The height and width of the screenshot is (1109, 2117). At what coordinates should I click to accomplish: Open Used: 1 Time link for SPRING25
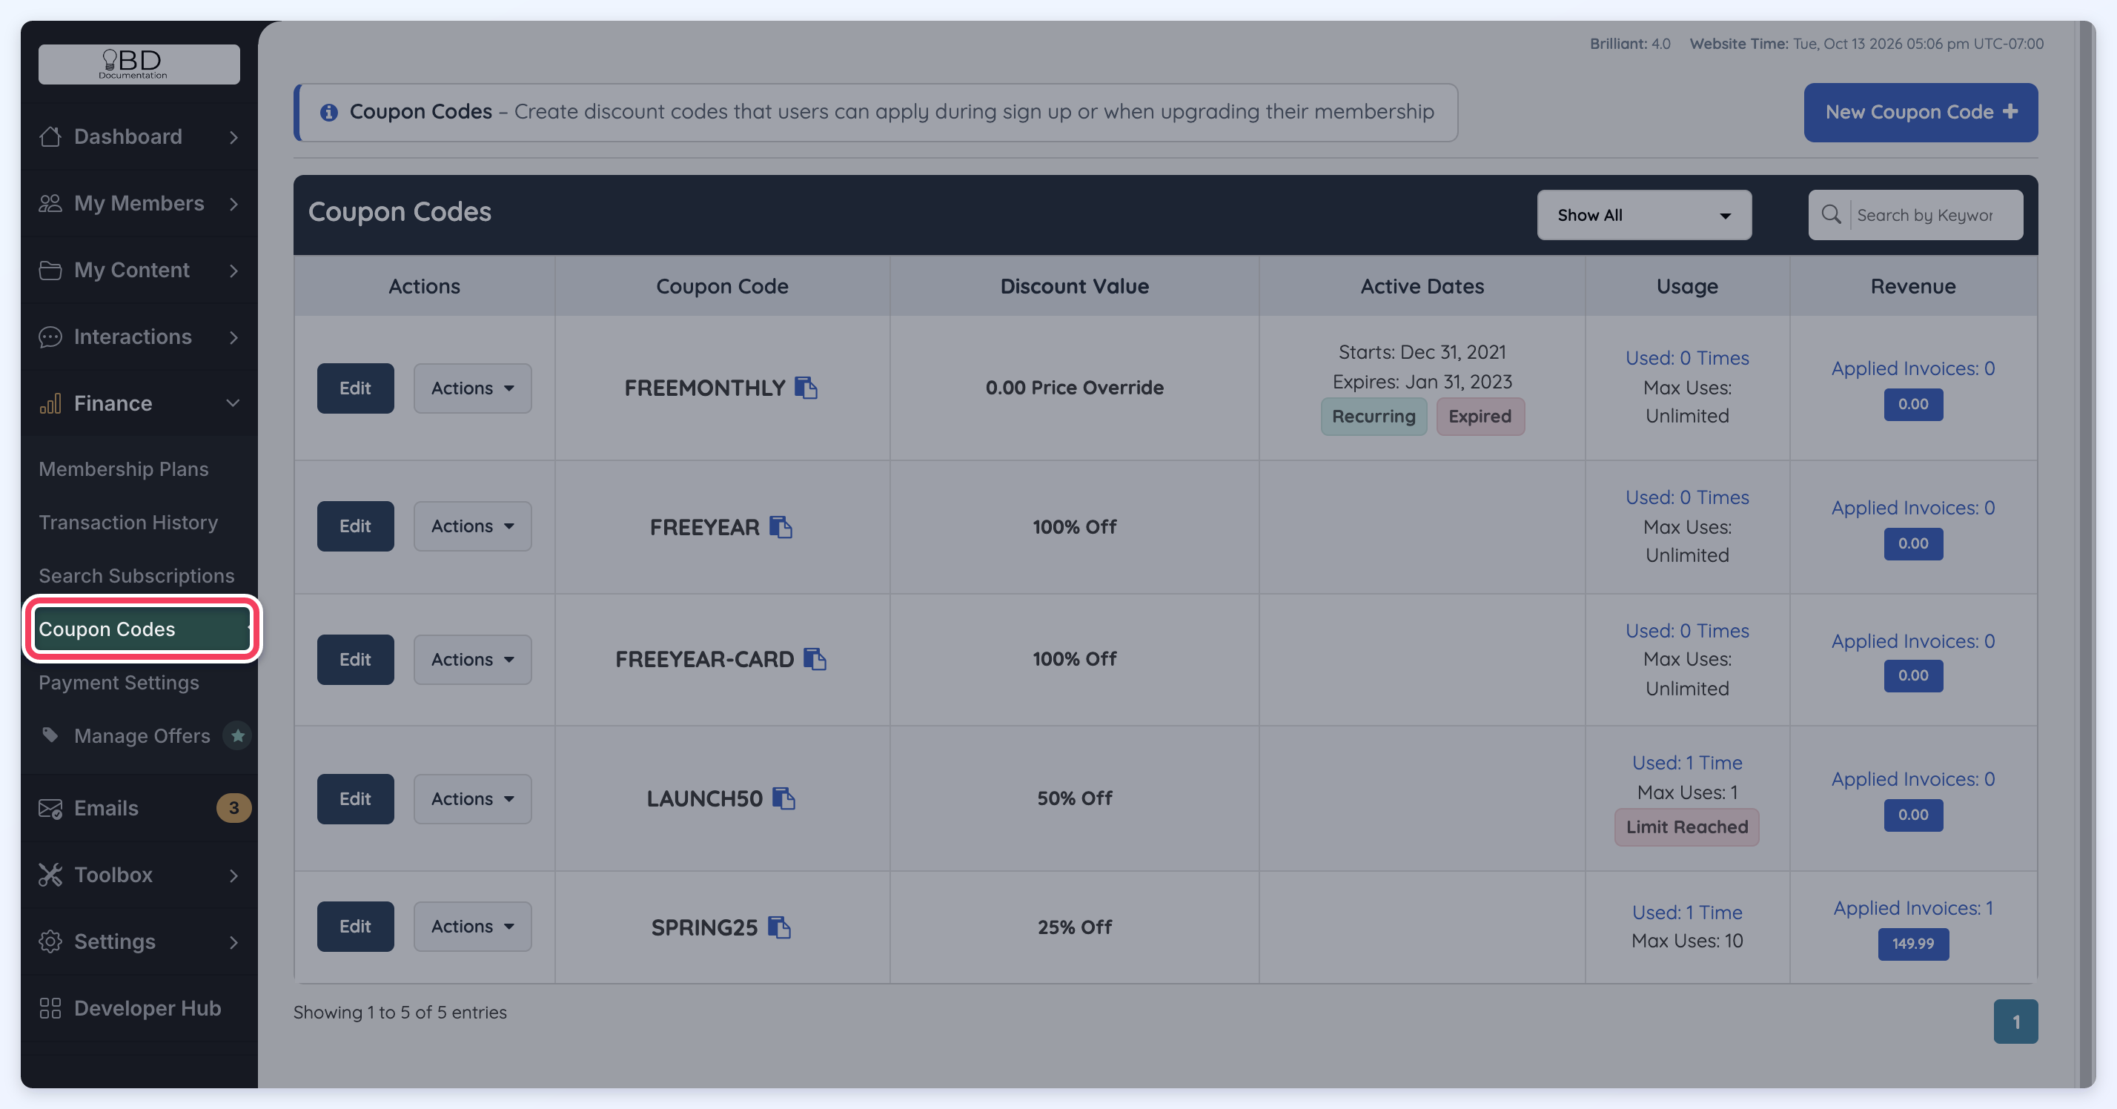coord(1686,912)
